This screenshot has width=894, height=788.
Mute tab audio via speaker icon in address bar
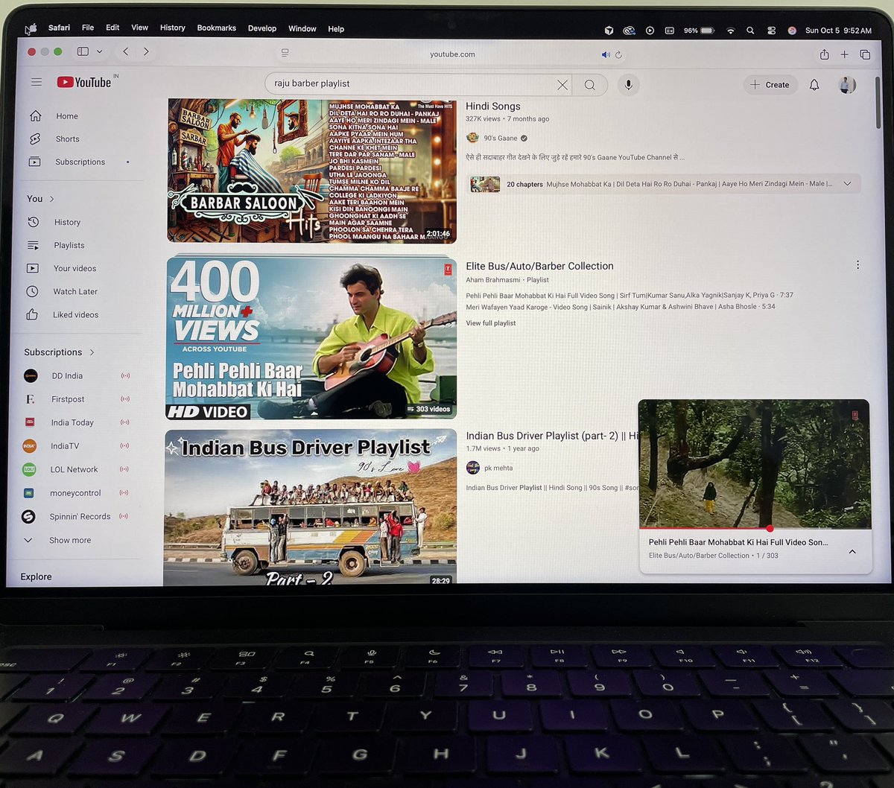tap(606, 54)
